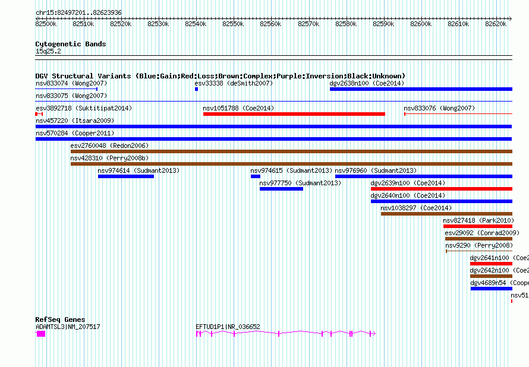Click the 82620k ruler tick label

click(x=496, y=24)
